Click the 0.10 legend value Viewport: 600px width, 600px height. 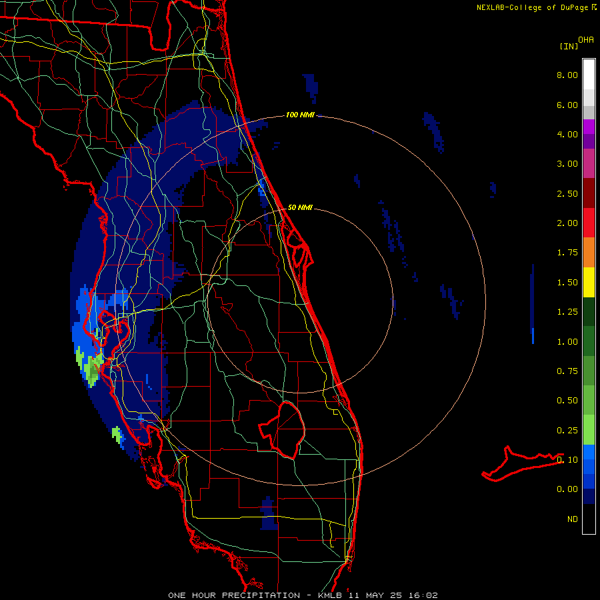(567, 460)
